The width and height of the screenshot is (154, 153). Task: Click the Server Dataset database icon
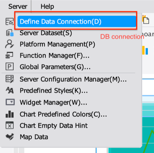10,33
